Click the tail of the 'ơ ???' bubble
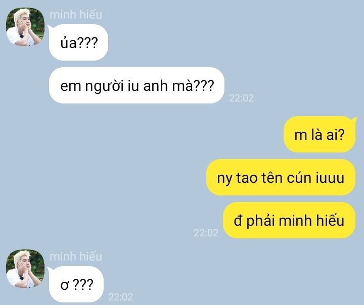This screenshot has height=305, width=364. click(x=50, y=270)
